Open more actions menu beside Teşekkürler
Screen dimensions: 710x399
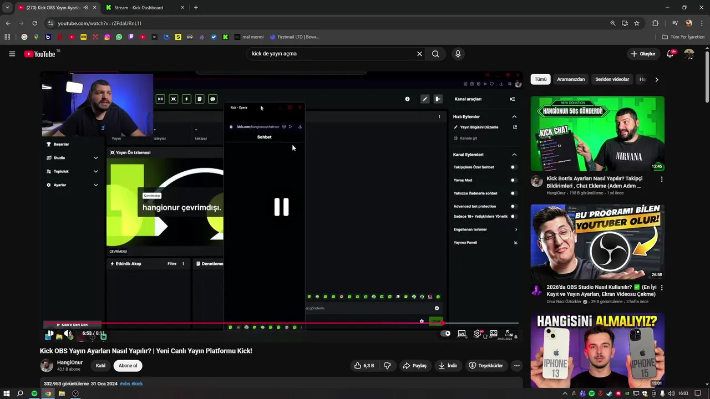click(x=516, y=366)
